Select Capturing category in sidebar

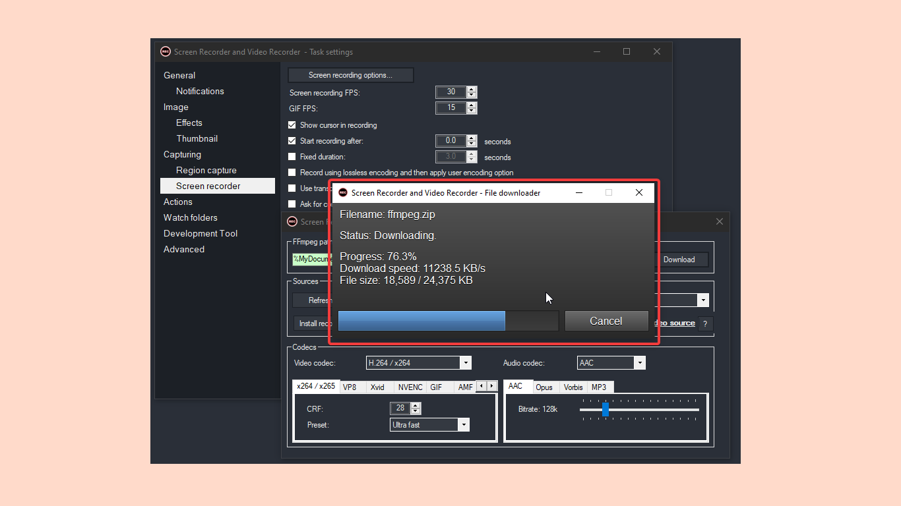[x=182, y=154]
